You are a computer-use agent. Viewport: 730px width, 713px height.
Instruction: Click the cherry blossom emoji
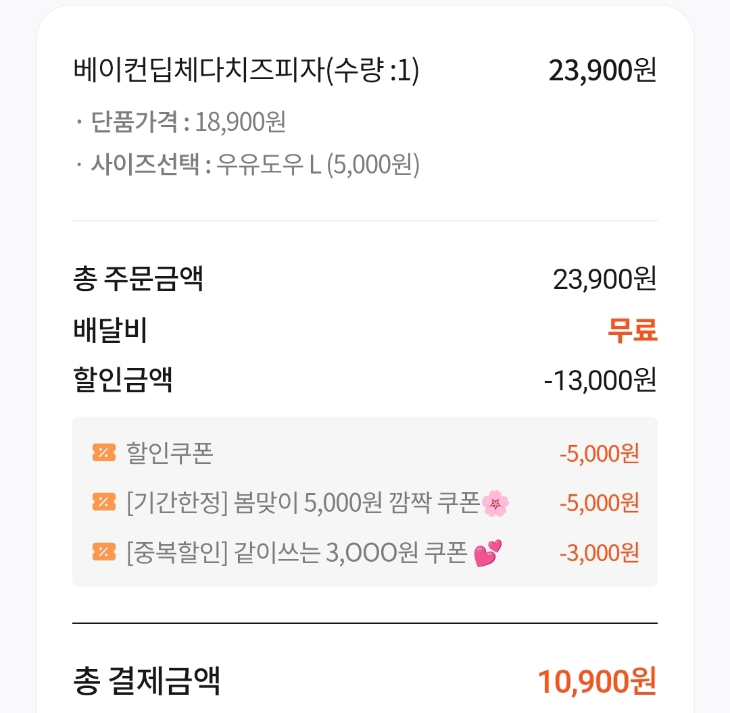495,503
